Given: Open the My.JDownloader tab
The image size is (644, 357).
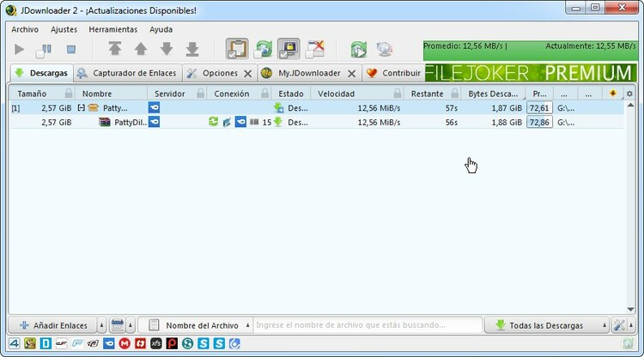Looking at the screenshot, I should [x=302, y=73].
